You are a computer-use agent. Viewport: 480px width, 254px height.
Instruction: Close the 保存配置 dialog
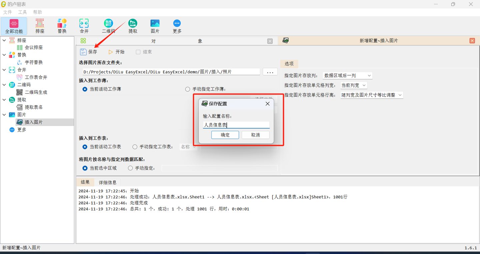click(267, 104)
